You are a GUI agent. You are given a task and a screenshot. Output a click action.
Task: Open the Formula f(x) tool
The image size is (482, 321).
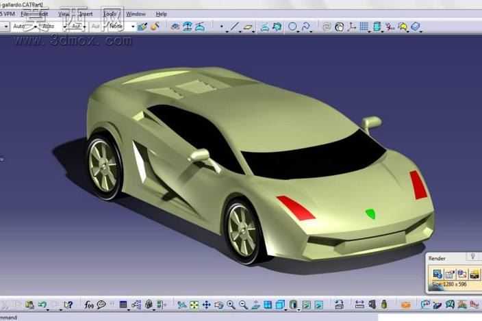click(x=89, y=305)
